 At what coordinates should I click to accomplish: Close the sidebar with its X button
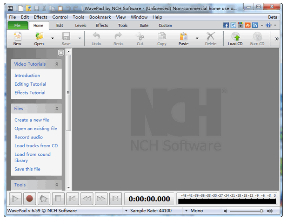pos(61,53)
